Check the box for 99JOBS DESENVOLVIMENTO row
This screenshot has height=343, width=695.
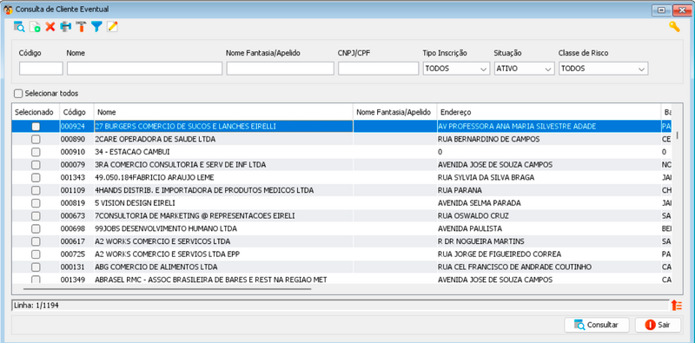pos(36,229)
